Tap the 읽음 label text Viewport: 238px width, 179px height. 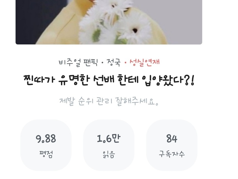(x=109, y=154)
